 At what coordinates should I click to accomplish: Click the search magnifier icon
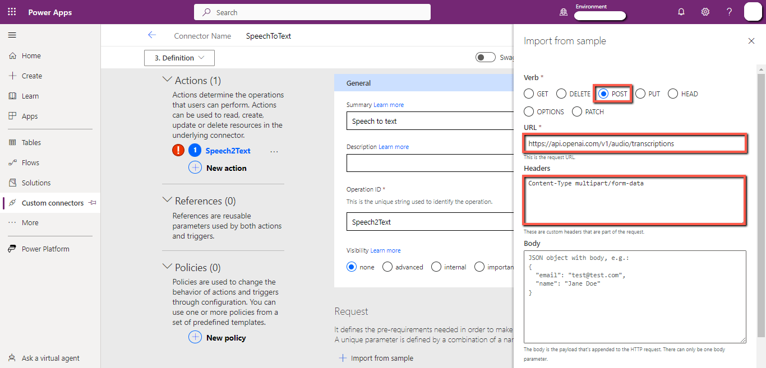[x=207, y=12]
